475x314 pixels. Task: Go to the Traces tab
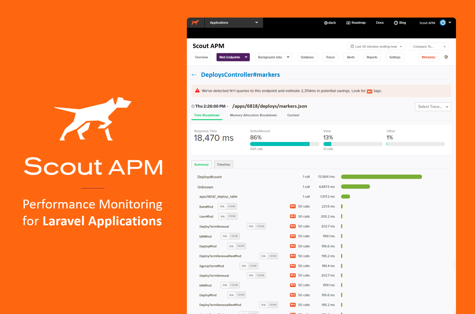[x=330, y=57]
